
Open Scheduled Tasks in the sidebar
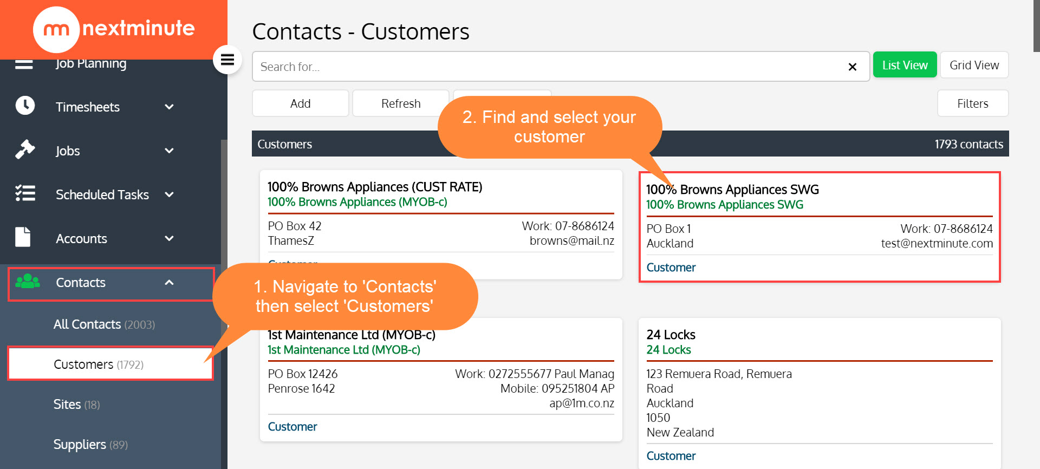pos(102,194)
